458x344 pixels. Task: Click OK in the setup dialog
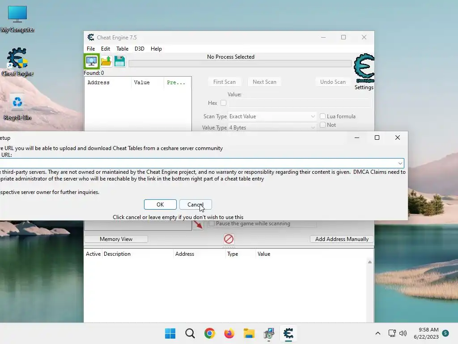(160, 204)
